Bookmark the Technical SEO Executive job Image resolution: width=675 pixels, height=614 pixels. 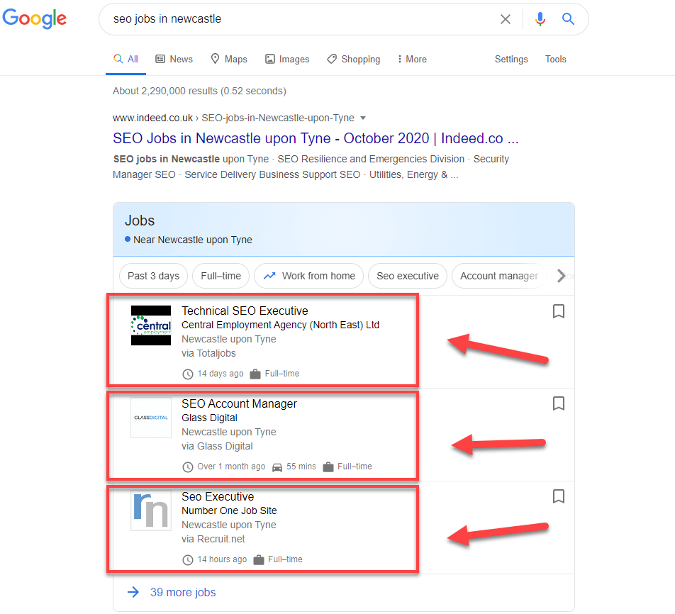click(558, 311)
